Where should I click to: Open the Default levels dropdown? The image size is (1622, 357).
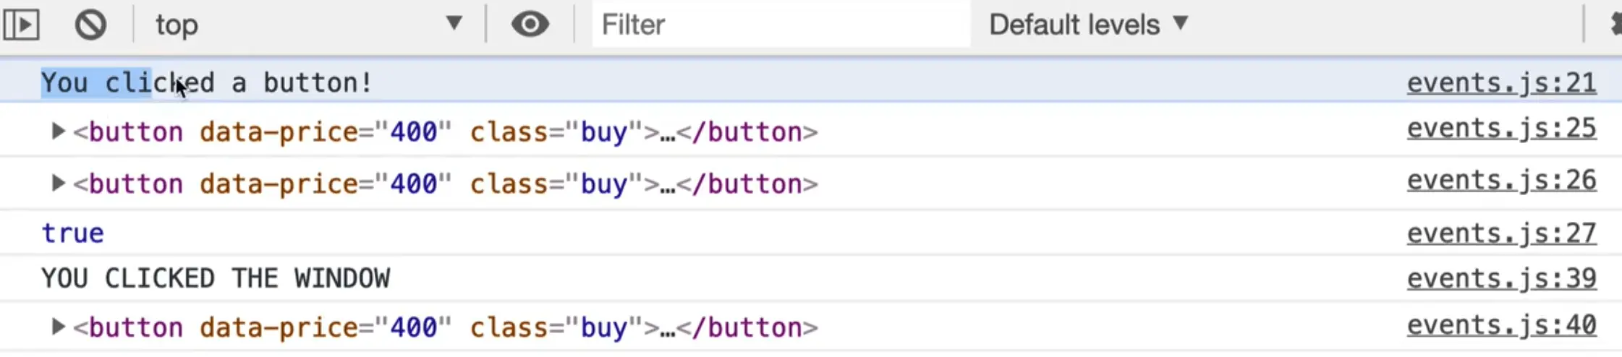pyautogui.click(x=1088, y=25)
